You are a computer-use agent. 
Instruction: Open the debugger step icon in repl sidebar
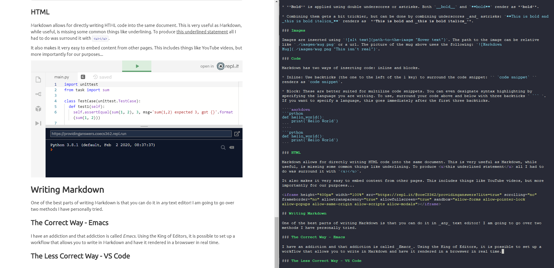(38, 123)
